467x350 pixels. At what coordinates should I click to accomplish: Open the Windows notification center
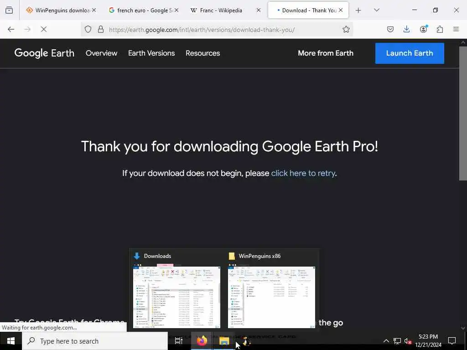click(x=452, y=341)
